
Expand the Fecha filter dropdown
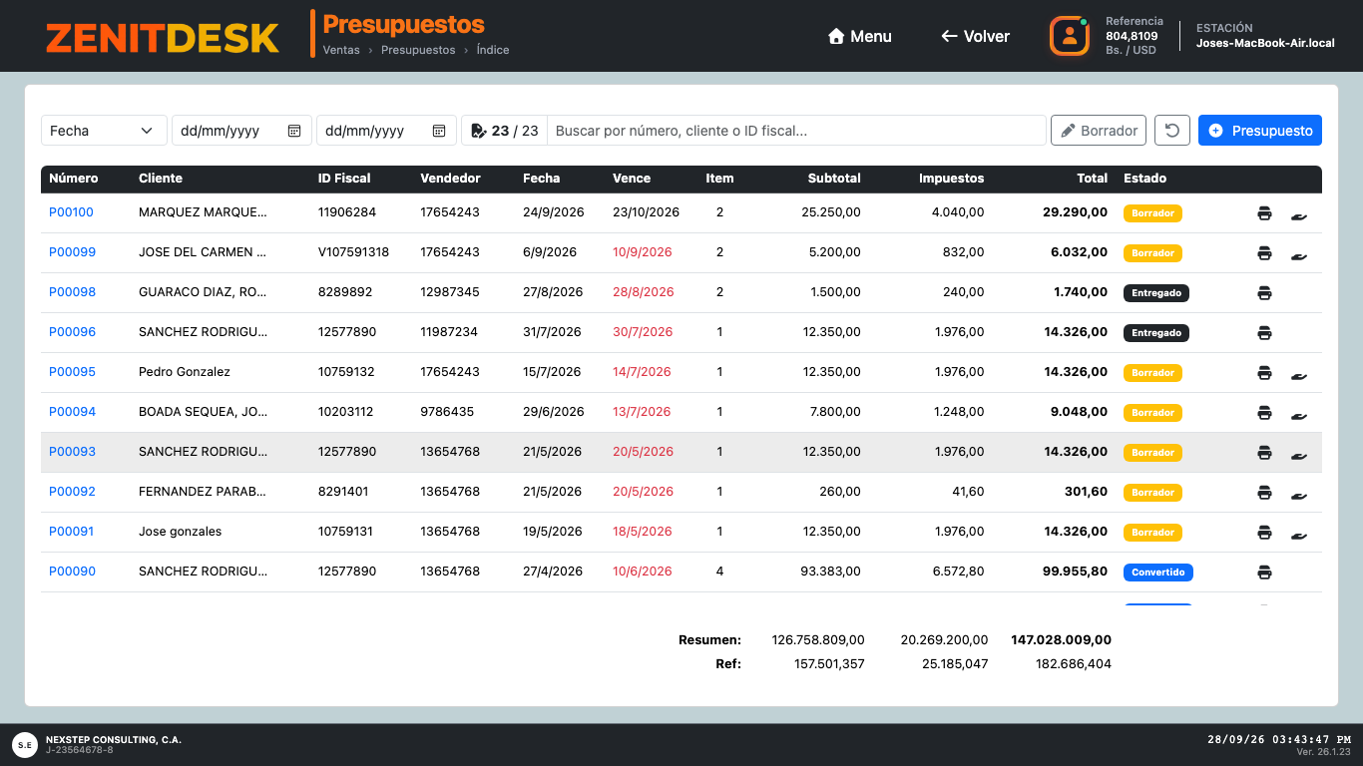tap(104, 131)
